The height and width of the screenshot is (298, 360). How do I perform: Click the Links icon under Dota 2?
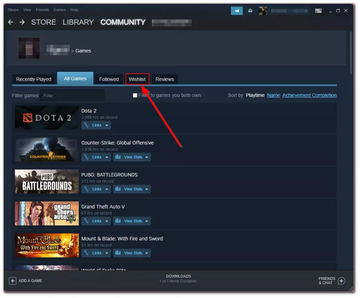[x=86, y=125]
